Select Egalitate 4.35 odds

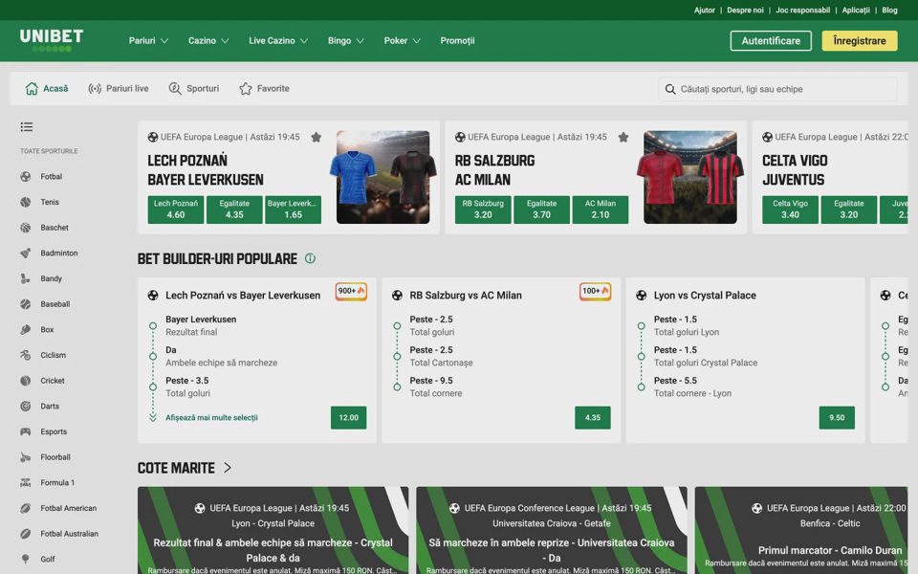coord(234,210)
